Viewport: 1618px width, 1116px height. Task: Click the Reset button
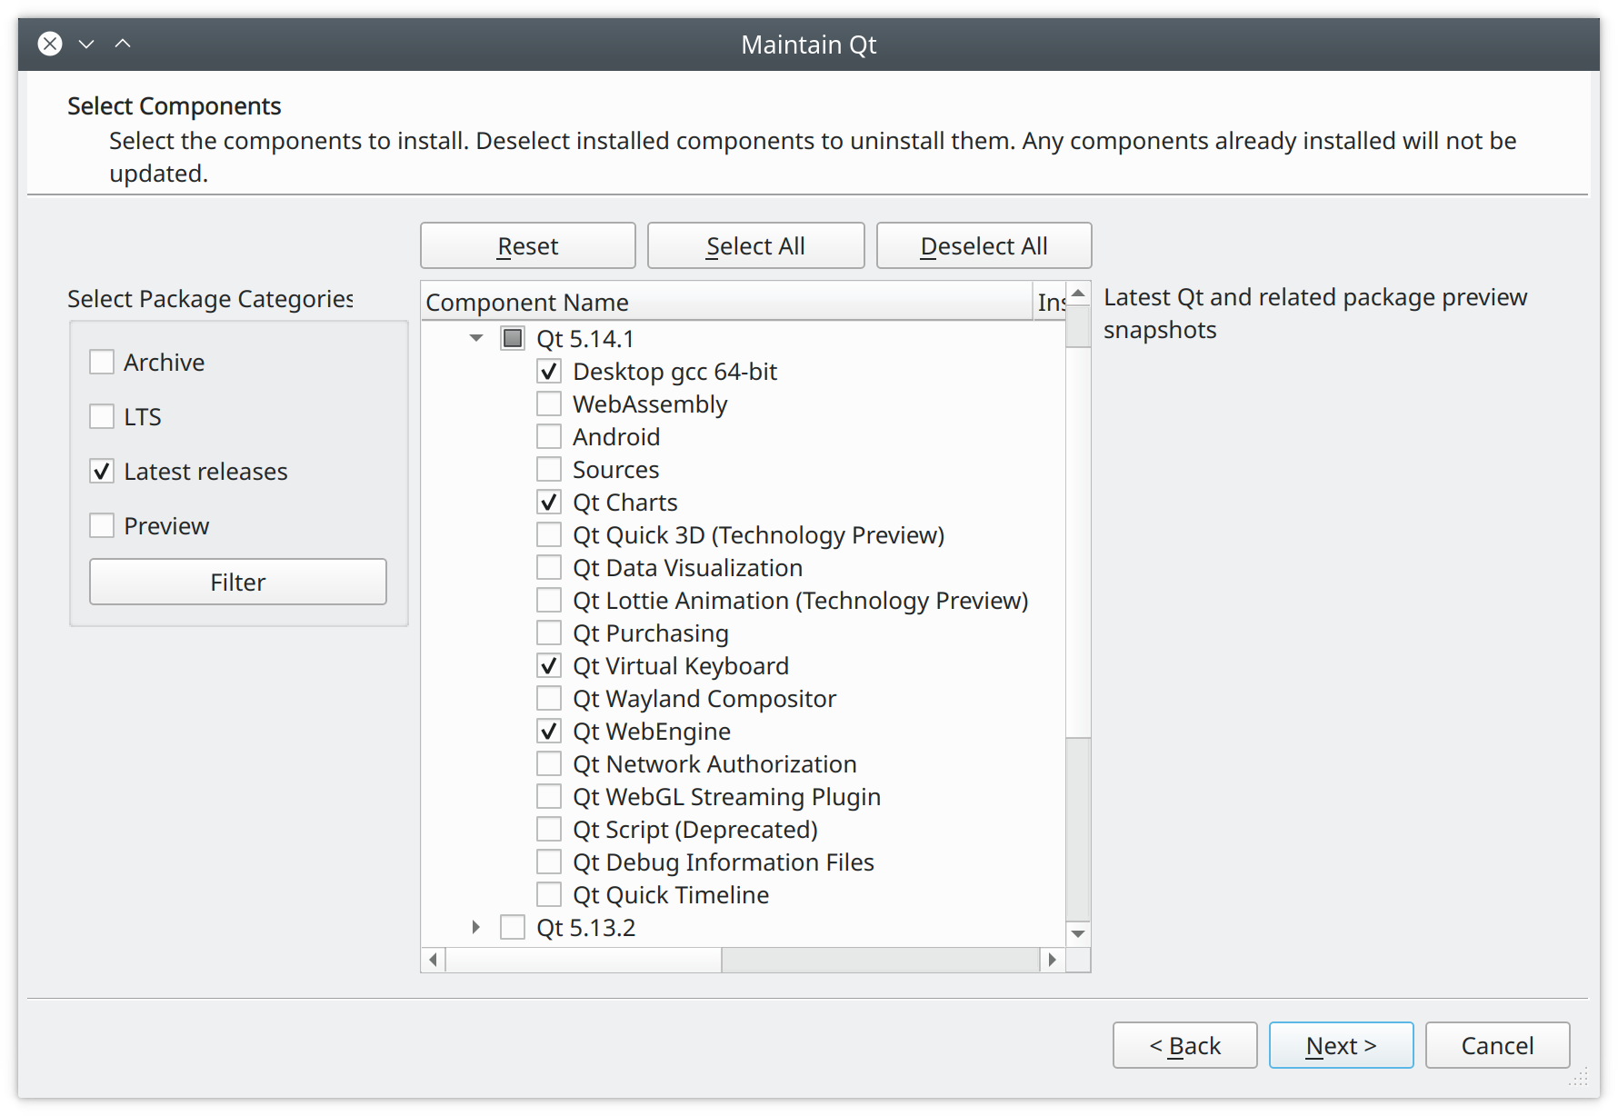528,245
